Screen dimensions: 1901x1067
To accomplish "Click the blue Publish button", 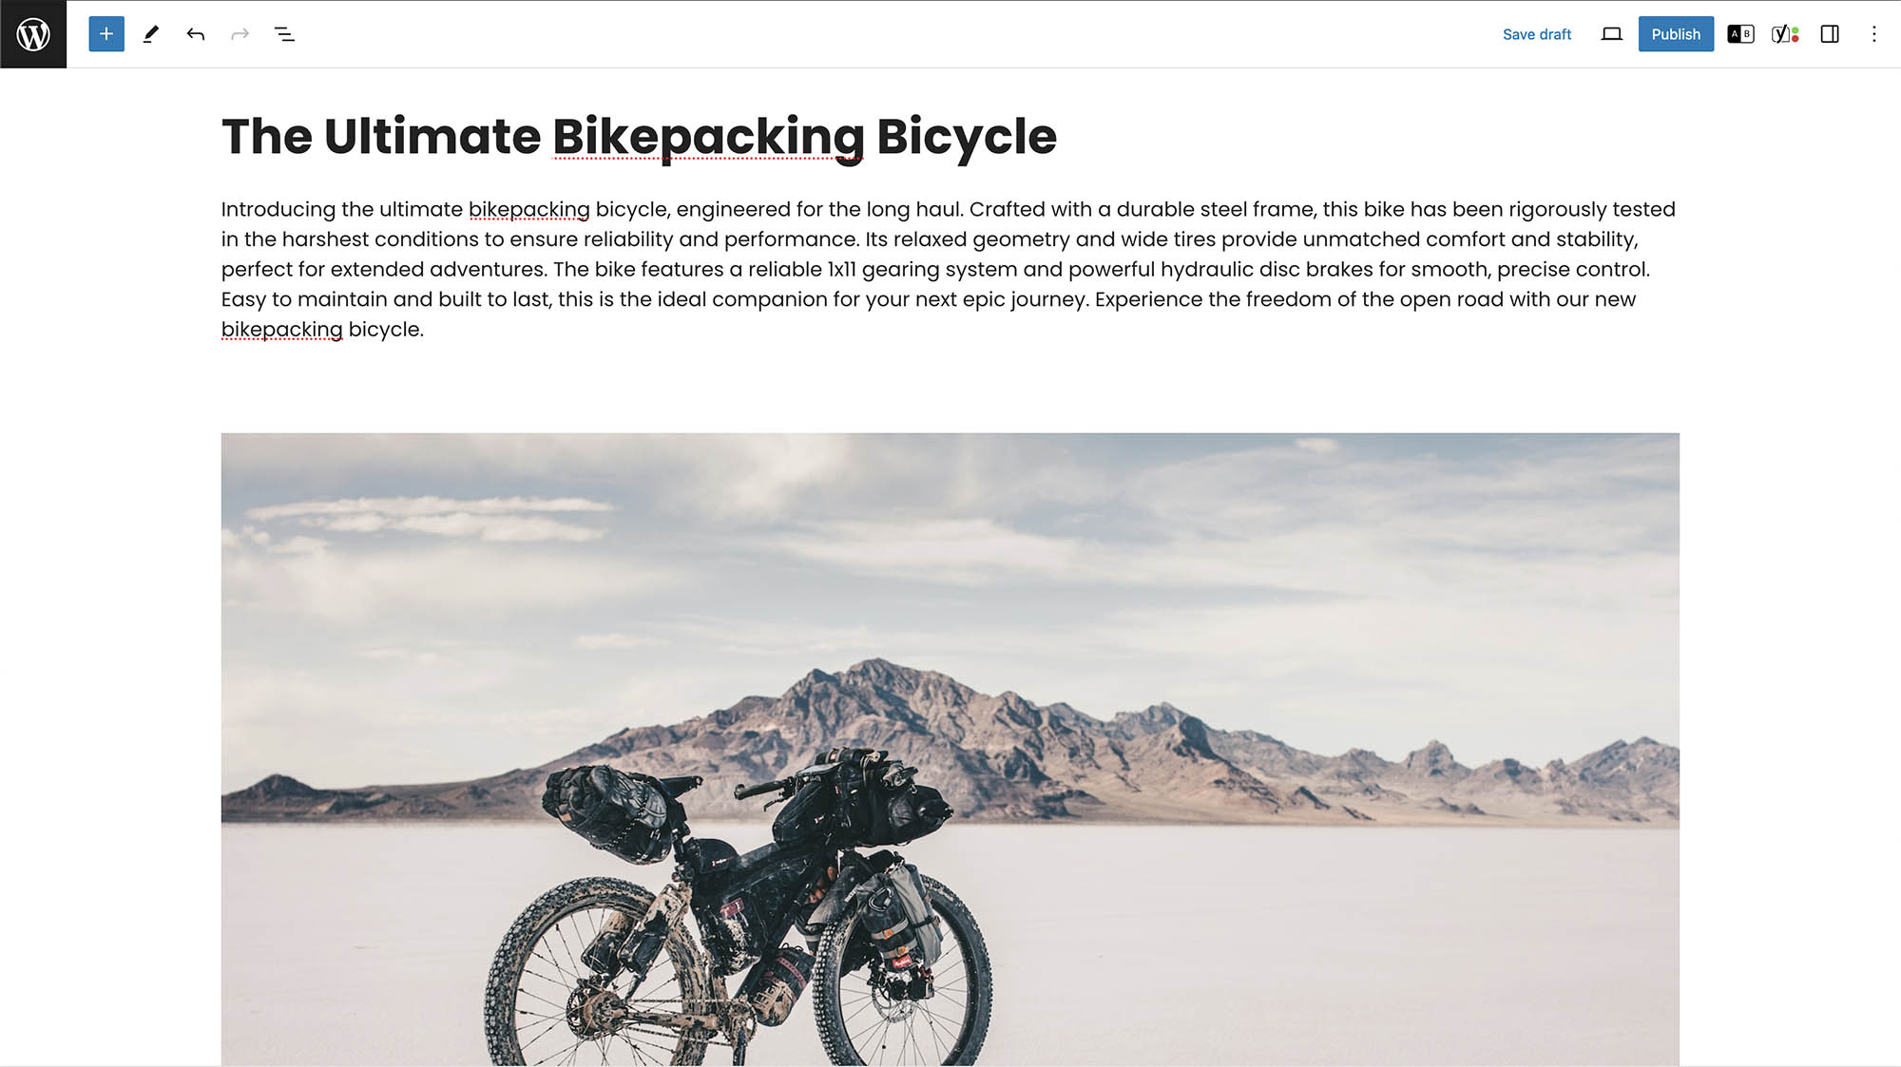I will pyautogui.click(x=1676, y=34).
